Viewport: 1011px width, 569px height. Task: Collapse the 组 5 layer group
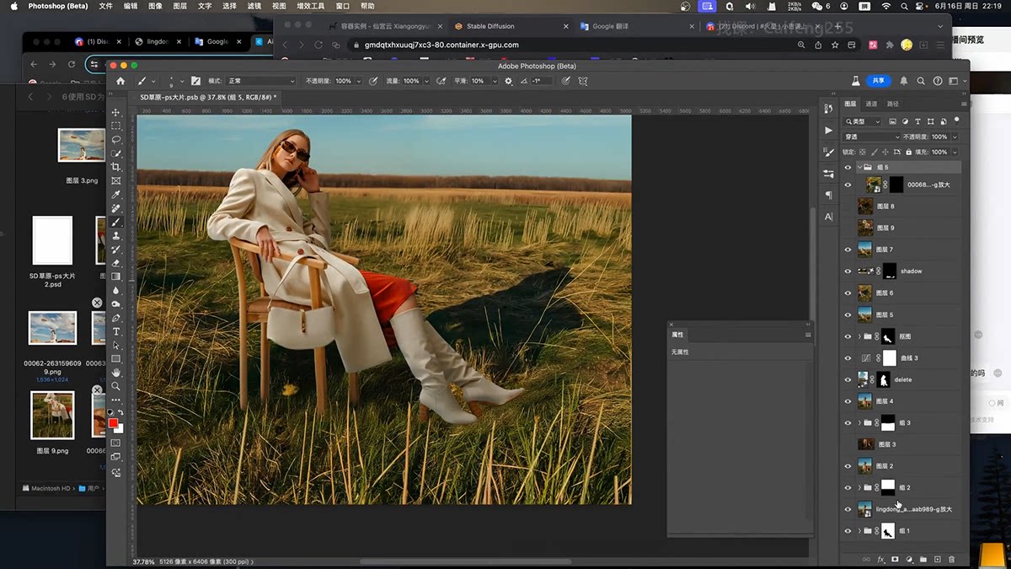point(859,168)
